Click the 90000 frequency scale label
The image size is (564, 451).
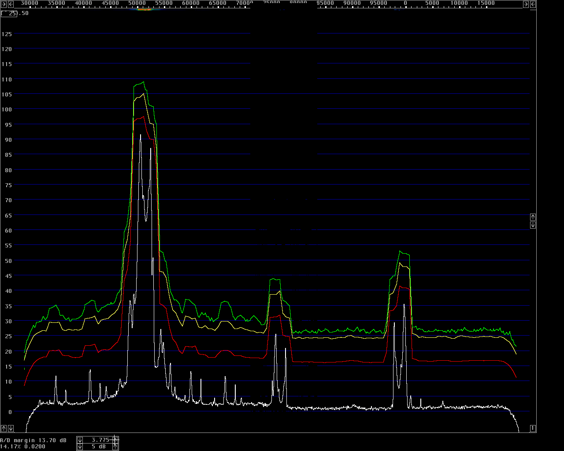coord(352,3)
